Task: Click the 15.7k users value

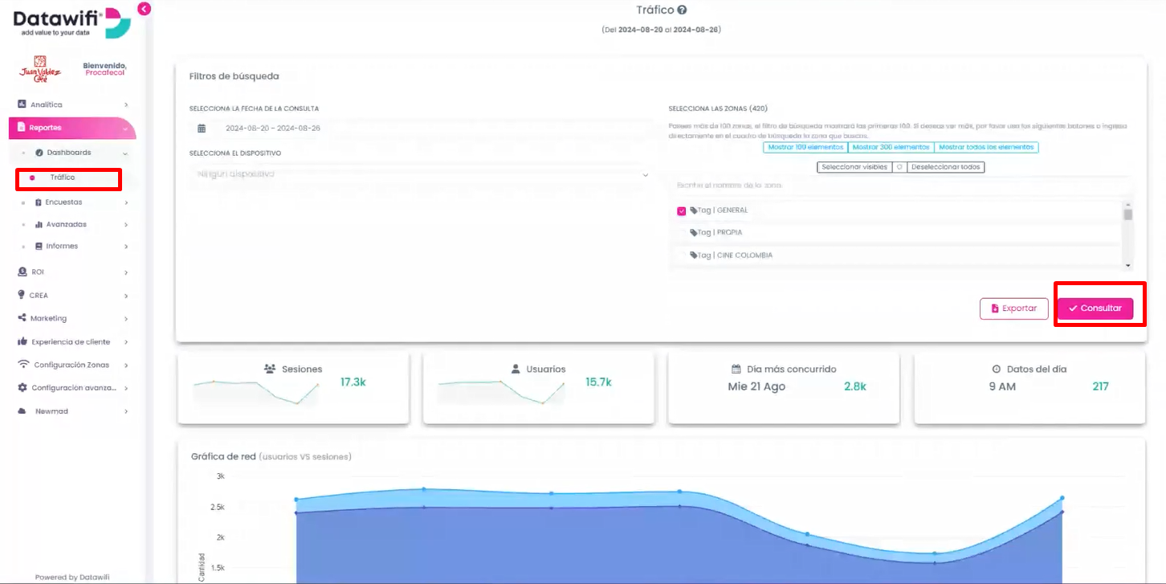Action: point(598,382)
